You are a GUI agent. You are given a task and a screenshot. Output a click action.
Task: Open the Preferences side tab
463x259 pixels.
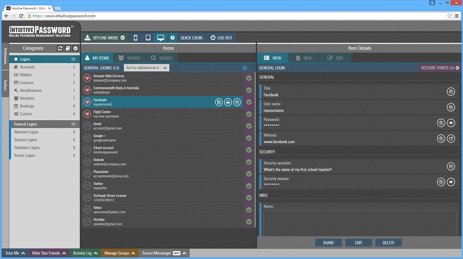[x=5, y=56]
